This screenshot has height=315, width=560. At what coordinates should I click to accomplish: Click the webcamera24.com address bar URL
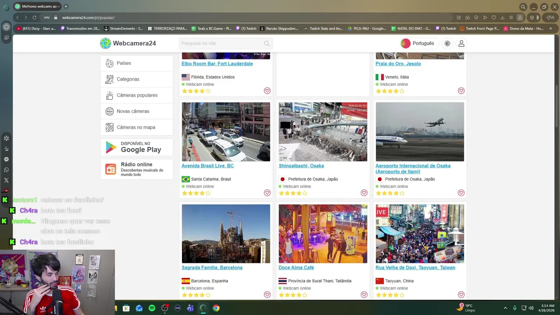point(88,17)
